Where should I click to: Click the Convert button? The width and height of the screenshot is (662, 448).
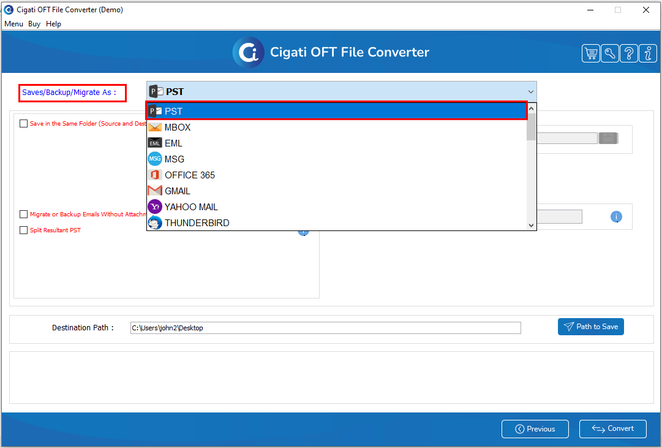[x=612, y=429]
